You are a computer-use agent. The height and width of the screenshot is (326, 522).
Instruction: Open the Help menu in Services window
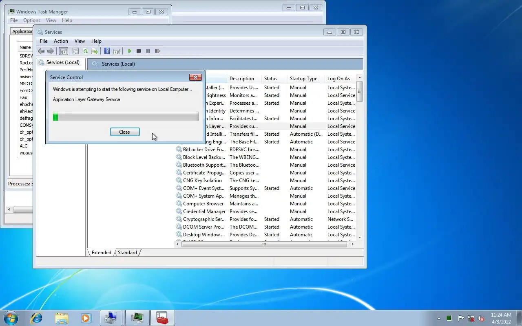(96, 41)
